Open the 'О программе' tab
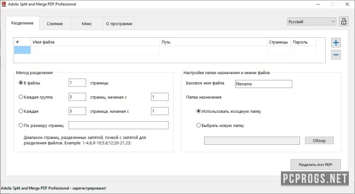The width and height of the screenshot is (355, 194). coord(119,24)
